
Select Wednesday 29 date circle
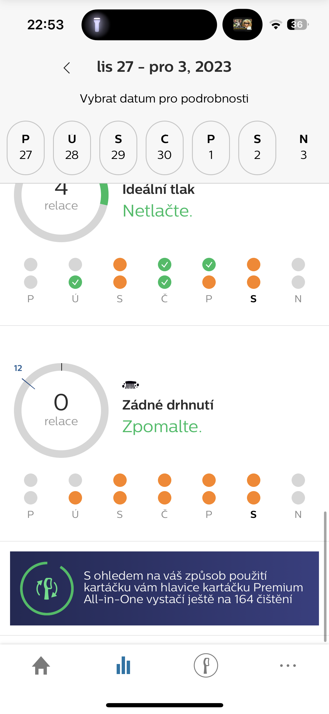[118, 148]
